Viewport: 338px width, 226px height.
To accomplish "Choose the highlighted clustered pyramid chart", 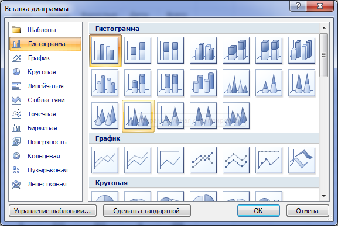I will click(138, 116).
